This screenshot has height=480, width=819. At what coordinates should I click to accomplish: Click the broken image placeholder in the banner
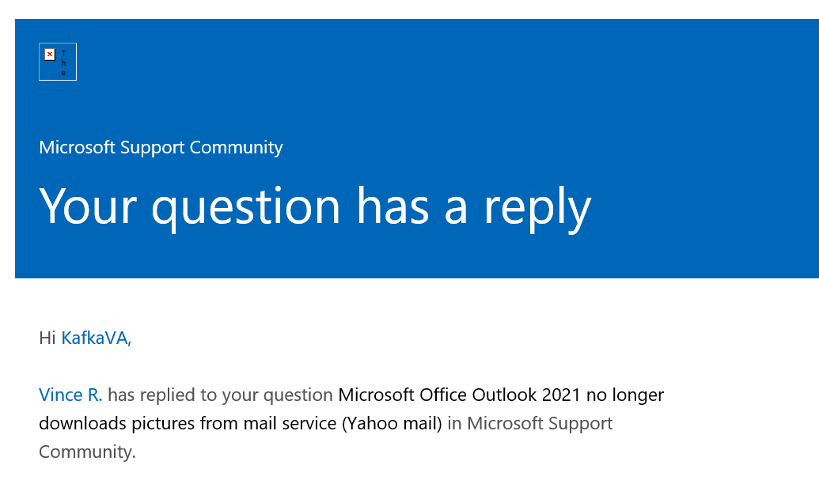tap(58, 62)
